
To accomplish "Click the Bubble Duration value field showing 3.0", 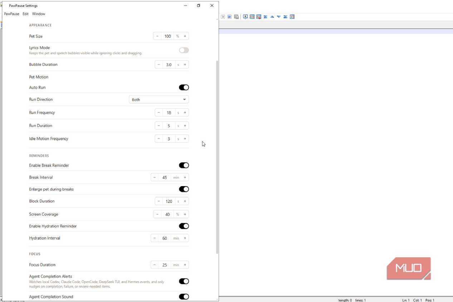I will 169,65.
